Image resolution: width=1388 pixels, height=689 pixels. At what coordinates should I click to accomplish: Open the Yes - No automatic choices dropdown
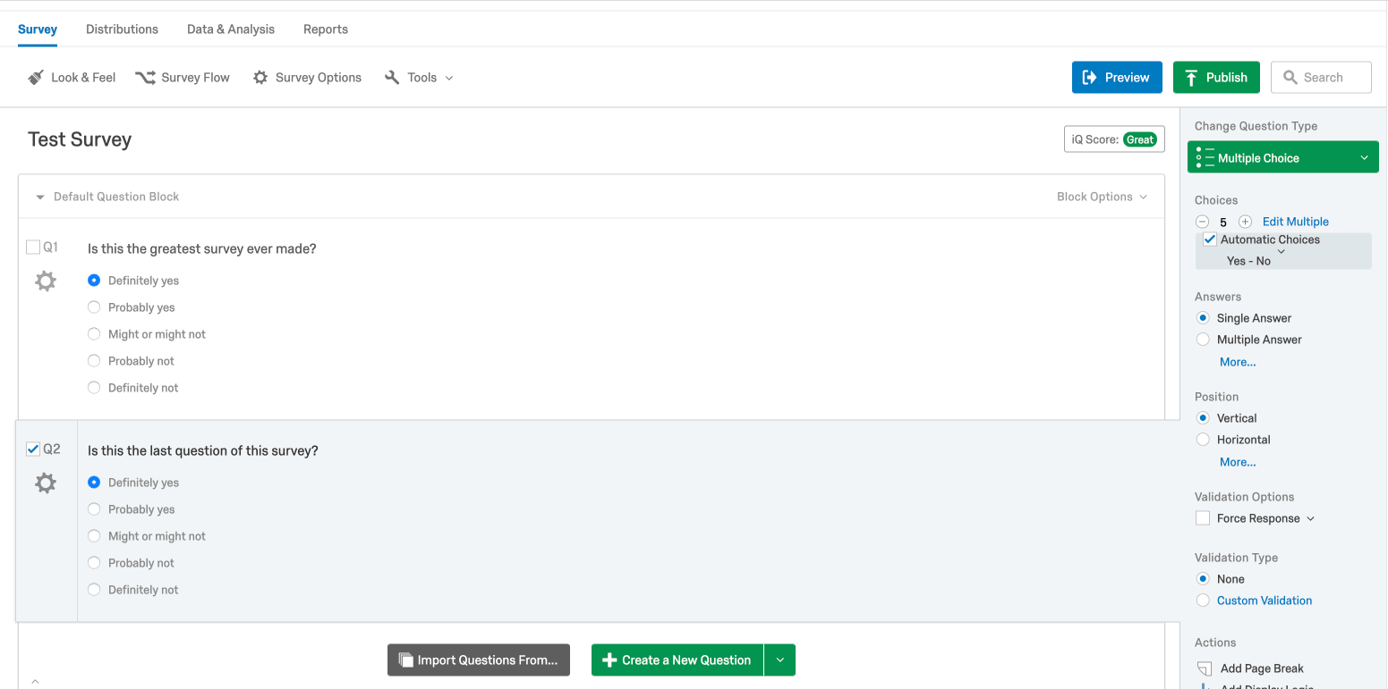click(x=1256, y=259)
